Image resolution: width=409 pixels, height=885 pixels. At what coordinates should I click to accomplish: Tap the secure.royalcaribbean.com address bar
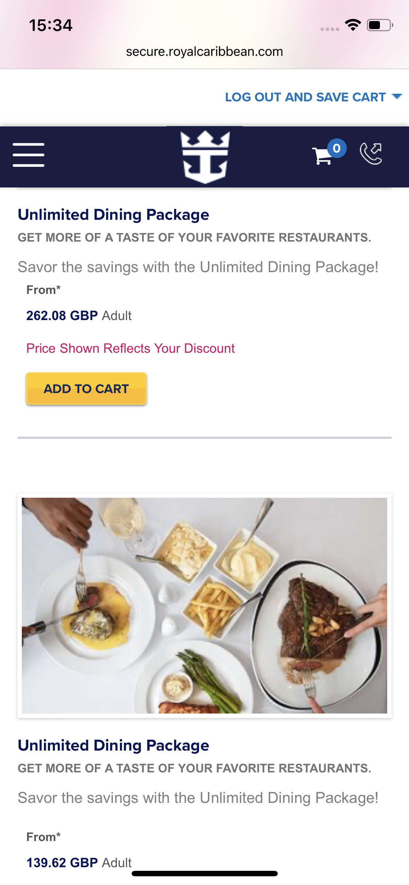204,52
